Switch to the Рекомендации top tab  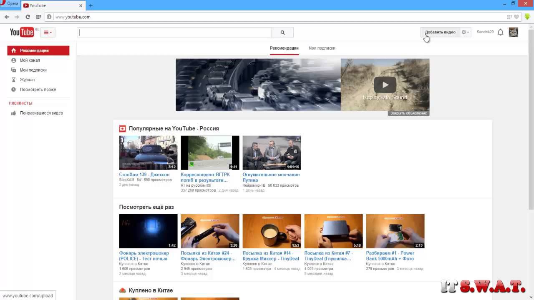point(284,48)
